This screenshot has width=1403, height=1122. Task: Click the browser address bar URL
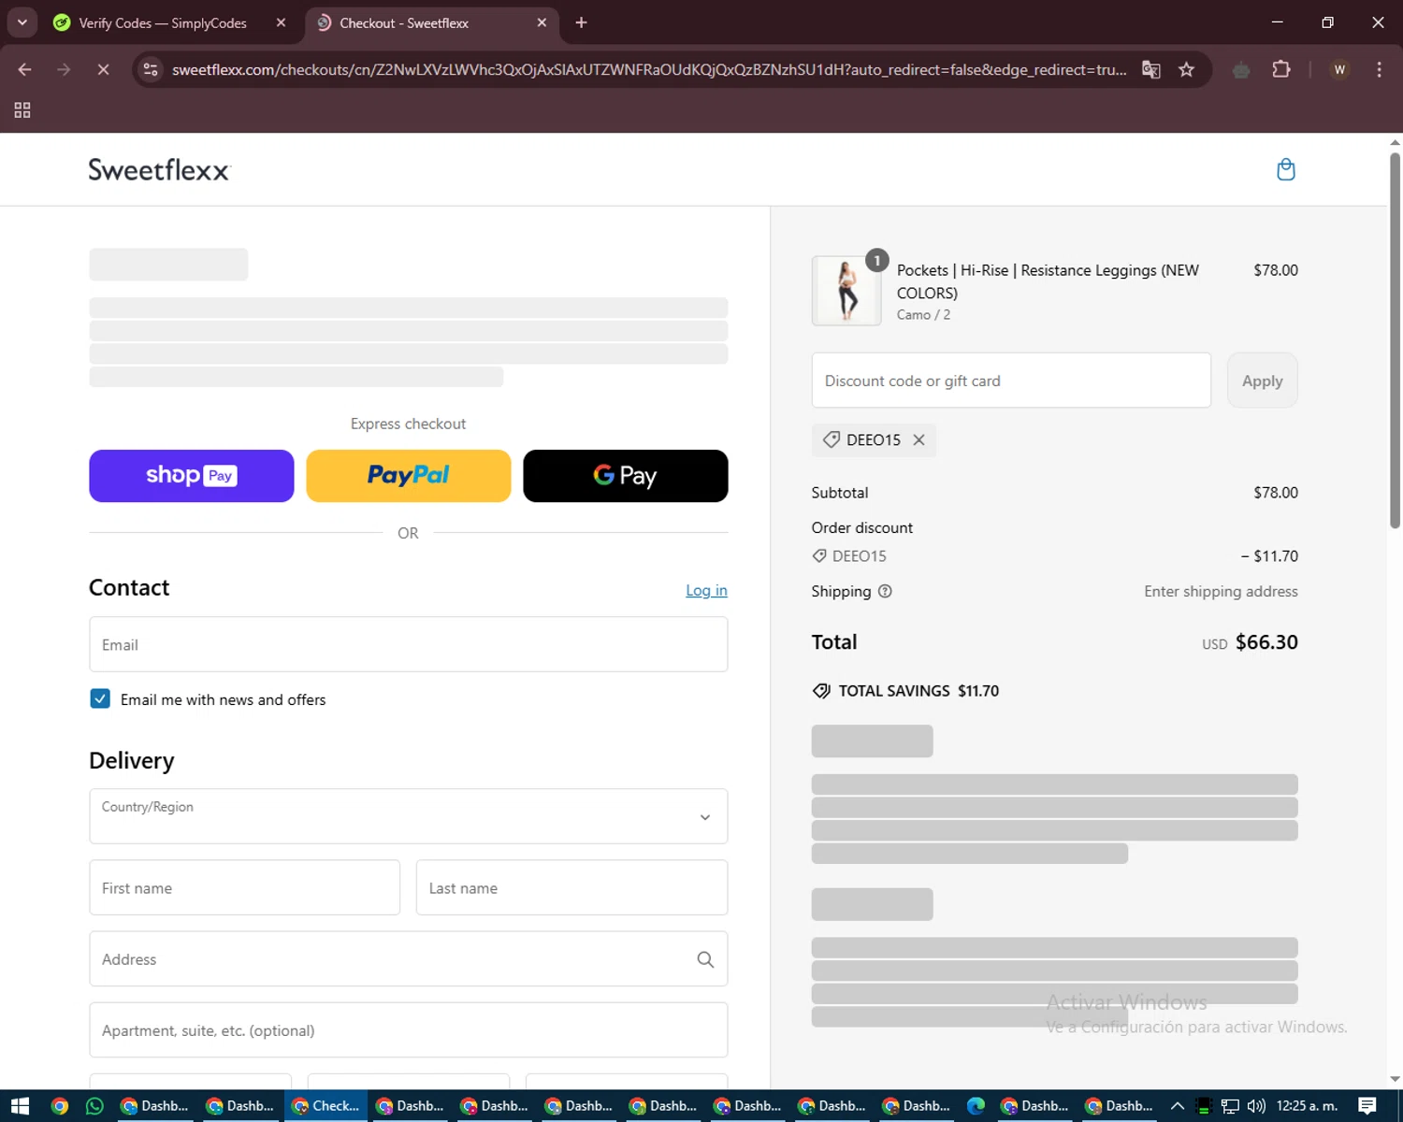click(x=649, y=70)
